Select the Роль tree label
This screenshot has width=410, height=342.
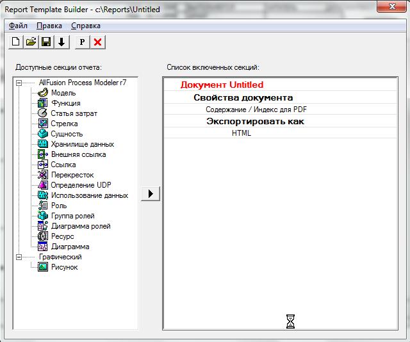point(59,206)
